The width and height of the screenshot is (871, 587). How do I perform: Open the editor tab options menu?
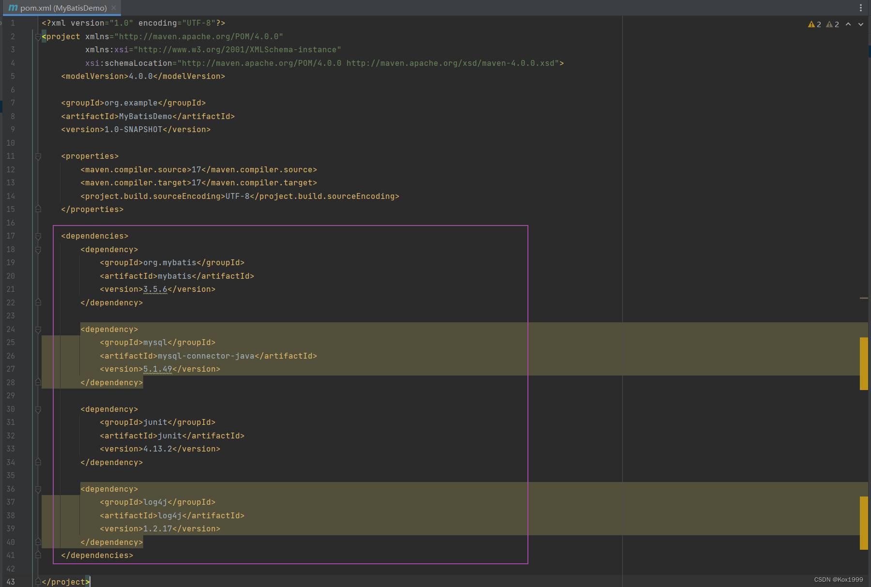[x=860, y=8]
